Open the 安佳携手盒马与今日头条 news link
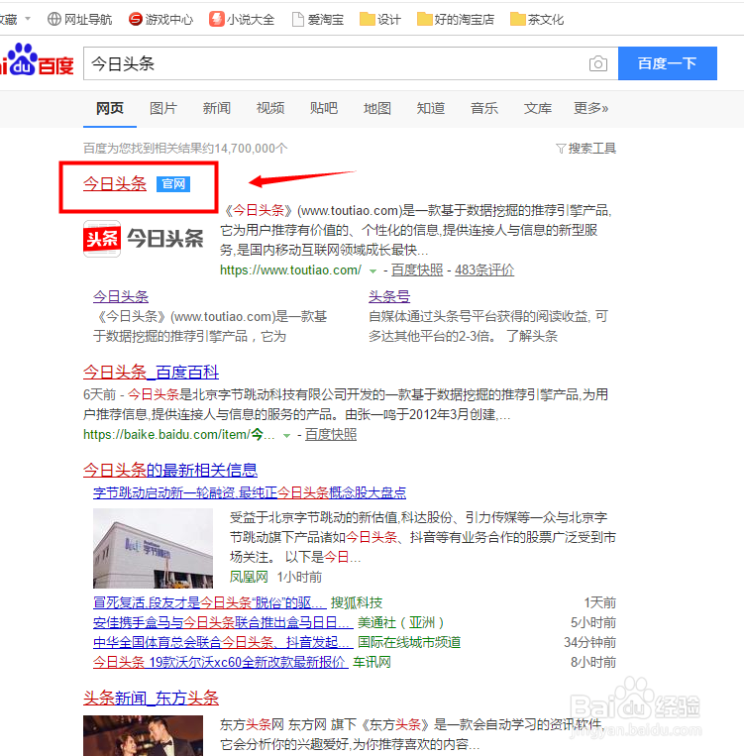Screen dimensions: 744x756 223,622
